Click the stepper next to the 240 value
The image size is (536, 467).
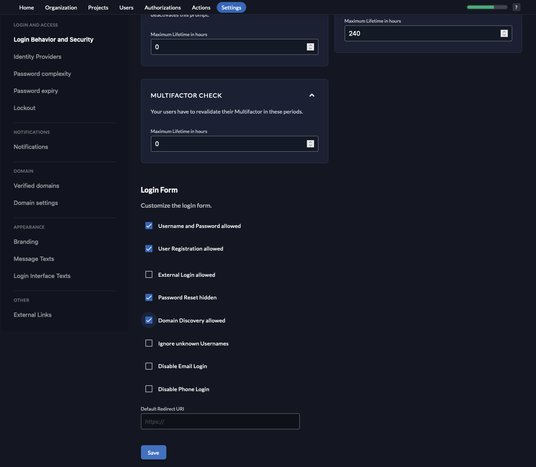(504, 33)
